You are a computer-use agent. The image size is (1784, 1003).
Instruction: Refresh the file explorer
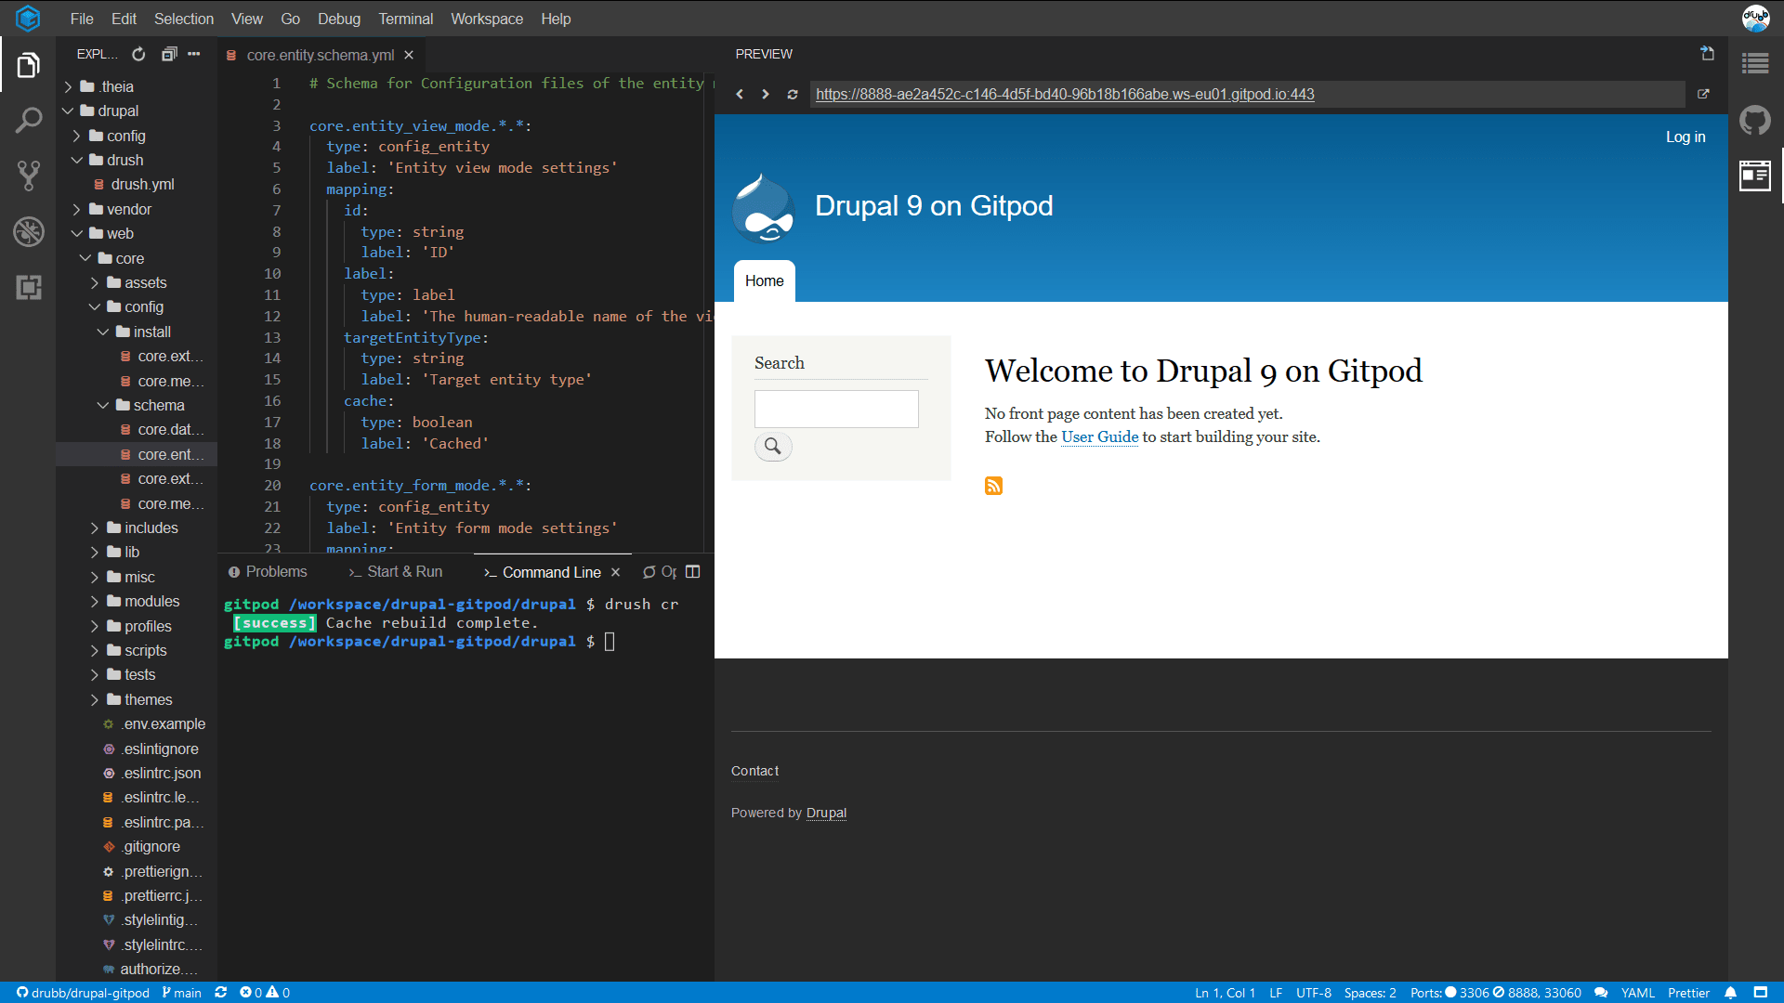[138, 54]
